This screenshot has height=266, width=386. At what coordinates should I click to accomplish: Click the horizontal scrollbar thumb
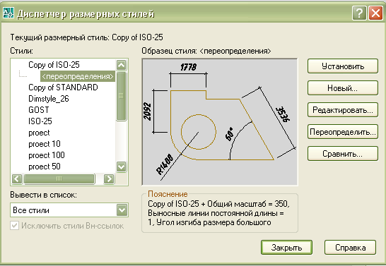pos(59,179)
